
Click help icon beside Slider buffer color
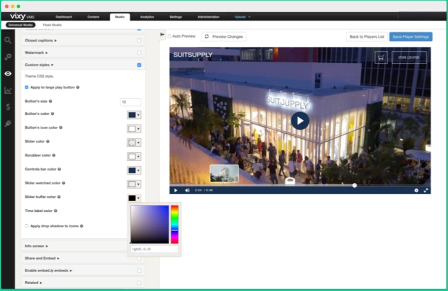pos(59,197)
